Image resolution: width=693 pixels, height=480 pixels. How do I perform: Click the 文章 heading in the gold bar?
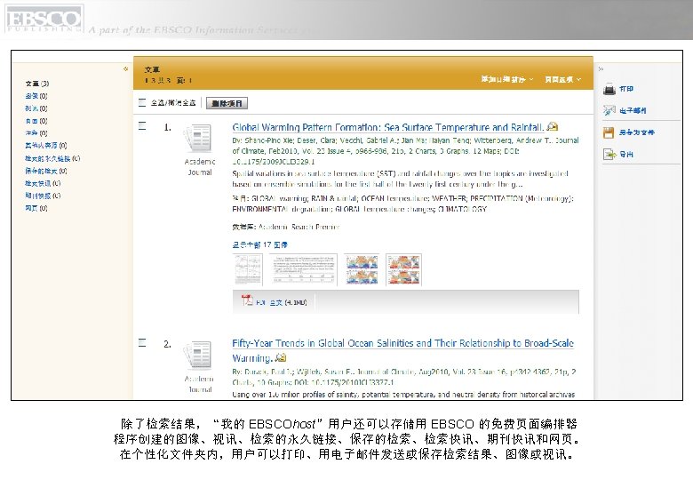click(152, 69)
